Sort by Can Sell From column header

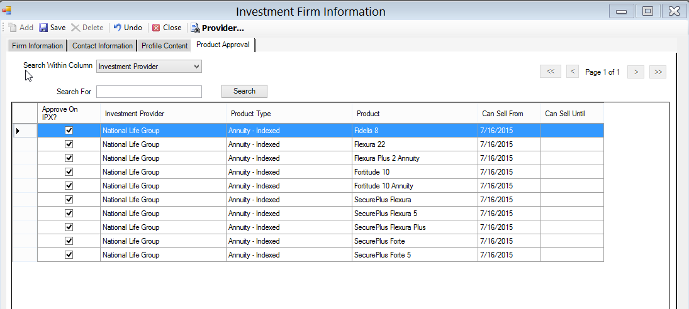[x=509, y=114]
